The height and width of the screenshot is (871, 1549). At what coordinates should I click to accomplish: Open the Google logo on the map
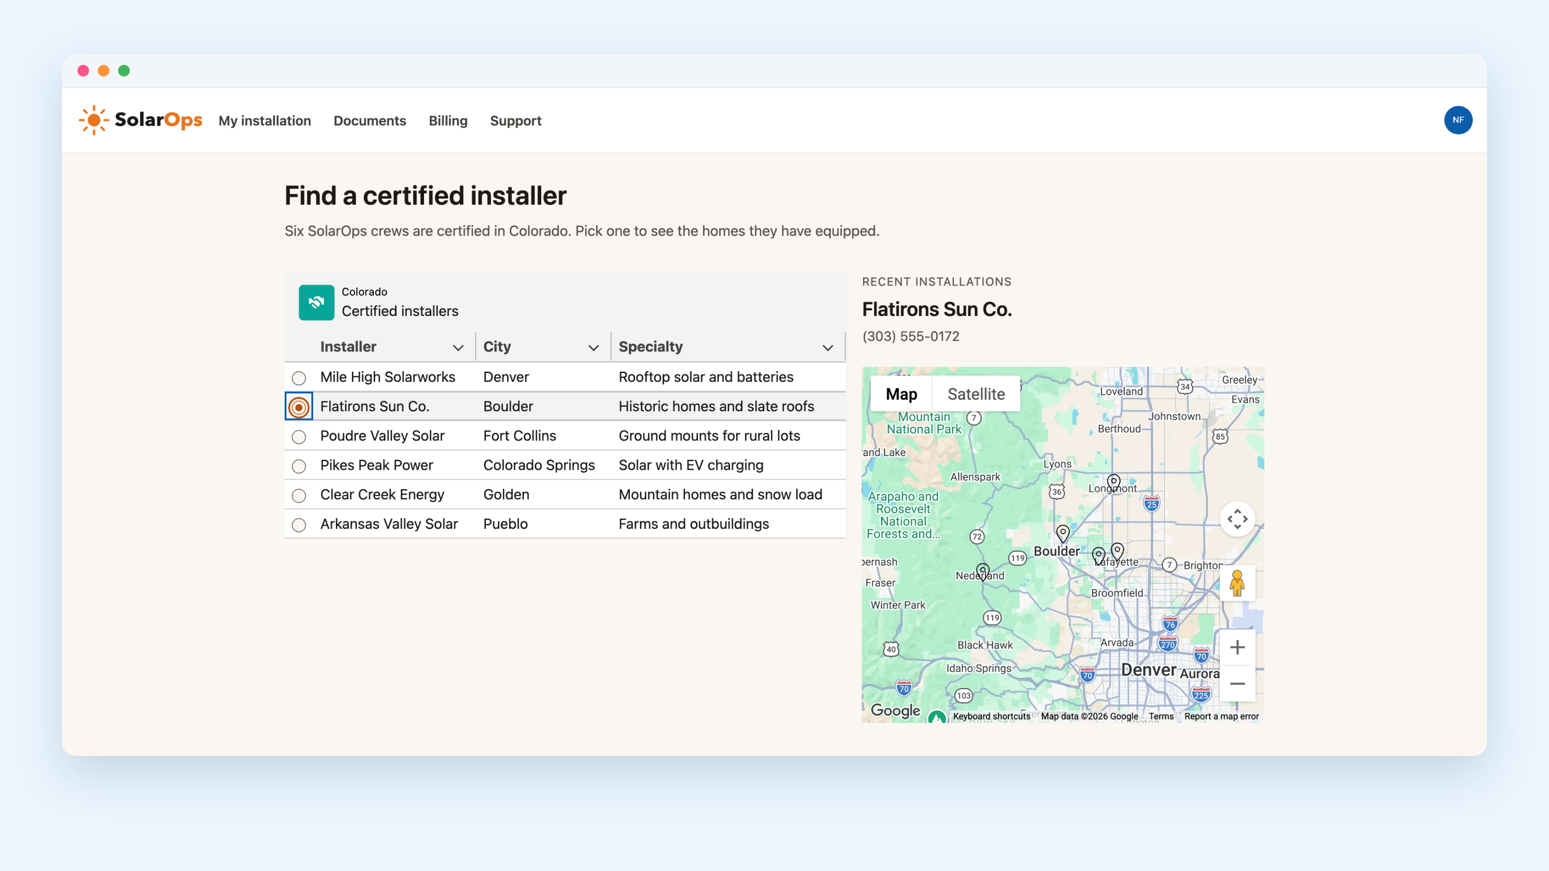pyautogui.click(x=896, y=710)
